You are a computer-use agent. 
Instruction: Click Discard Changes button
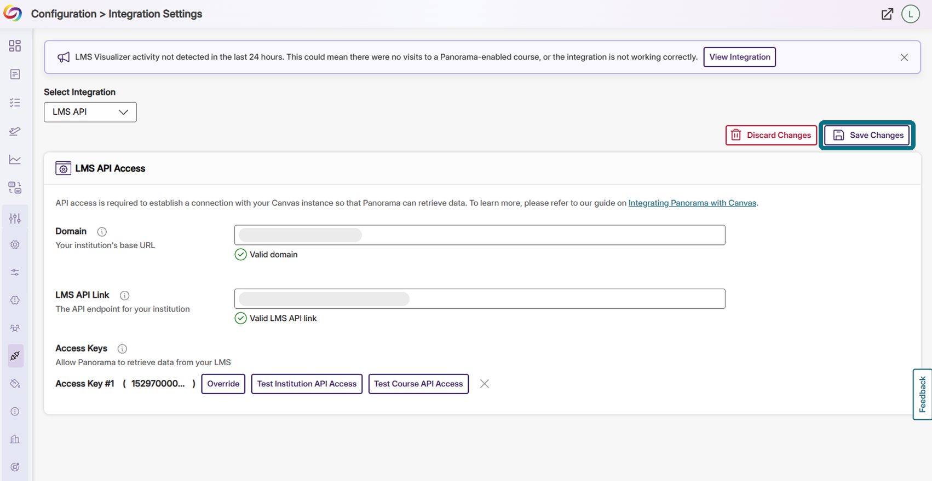(x=771, y=135)
